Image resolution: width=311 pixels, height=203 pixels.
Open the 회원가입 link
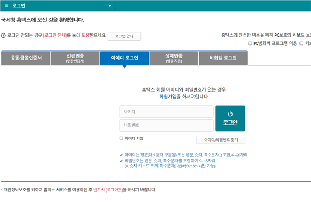pyautogui.click(x=168, y=97)
